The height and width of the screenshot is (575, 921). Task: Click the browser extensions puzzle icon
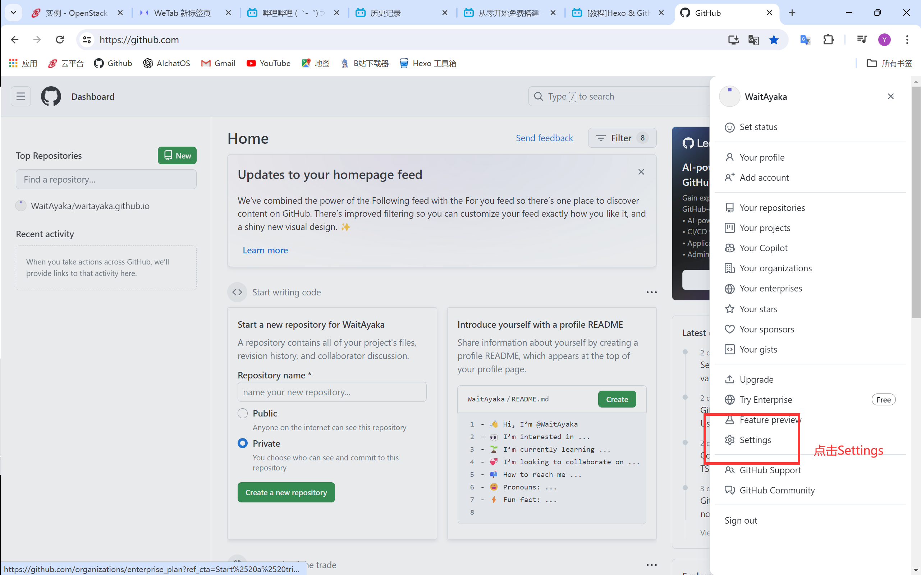(x=828, y=40)
